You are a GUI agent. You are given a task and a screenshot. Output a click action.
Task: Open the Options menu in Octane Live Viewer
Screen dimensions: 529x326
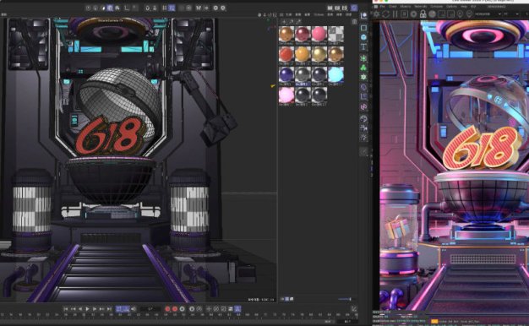point(451,7)
